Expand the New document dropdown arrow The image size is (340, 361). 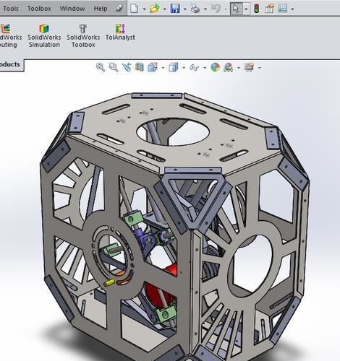144,9
